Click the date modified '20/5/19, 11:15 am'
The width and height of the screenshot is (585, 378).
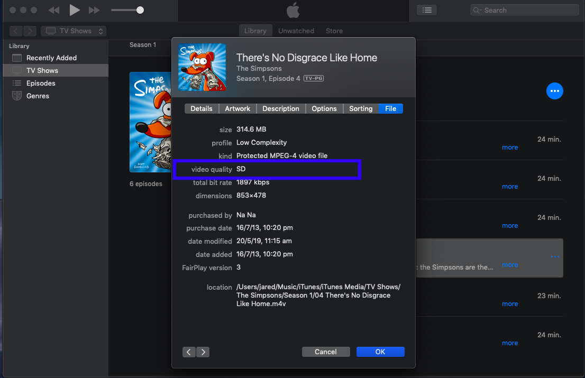click(264, 241)
